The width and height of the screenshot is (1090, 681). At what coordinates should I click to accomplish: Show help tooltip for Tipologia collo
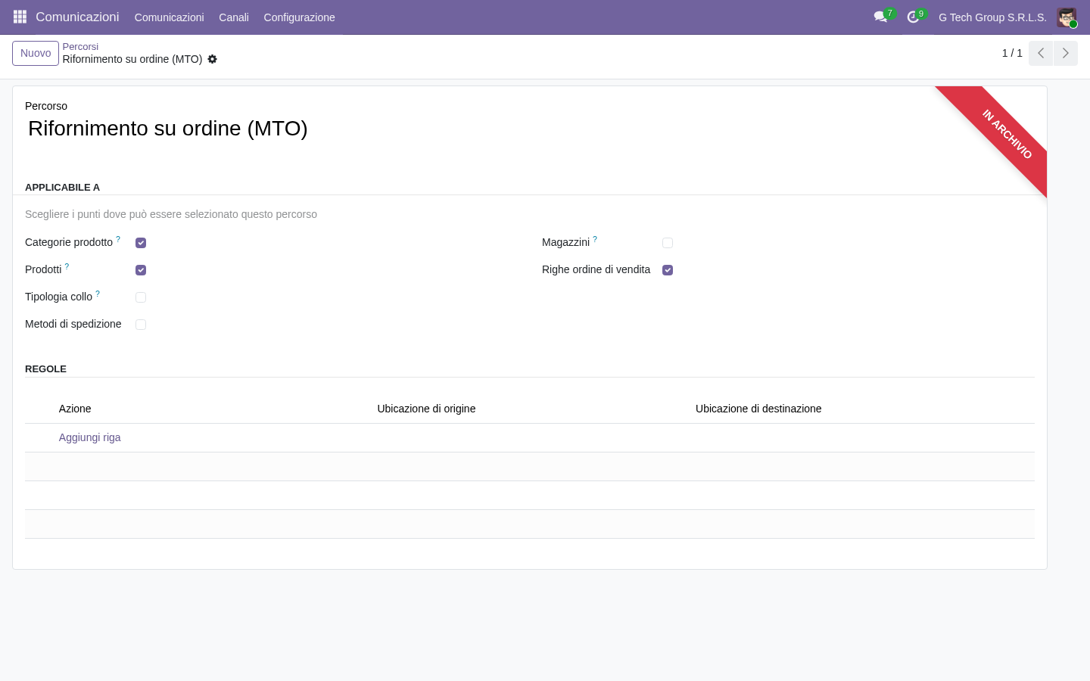coord(98,294)
